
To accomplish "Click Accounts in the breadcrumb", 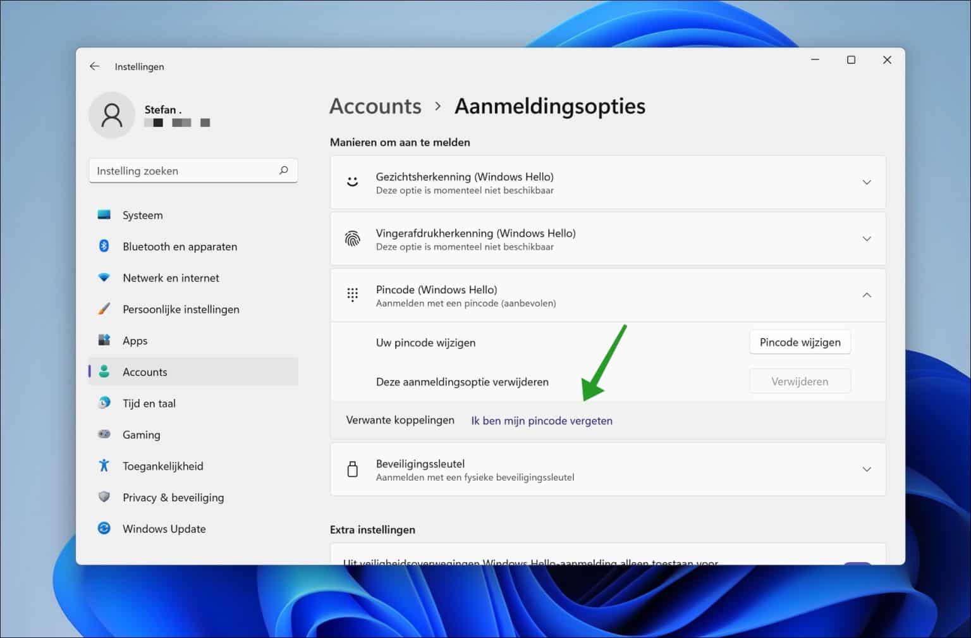I will (x=375, y=106).
